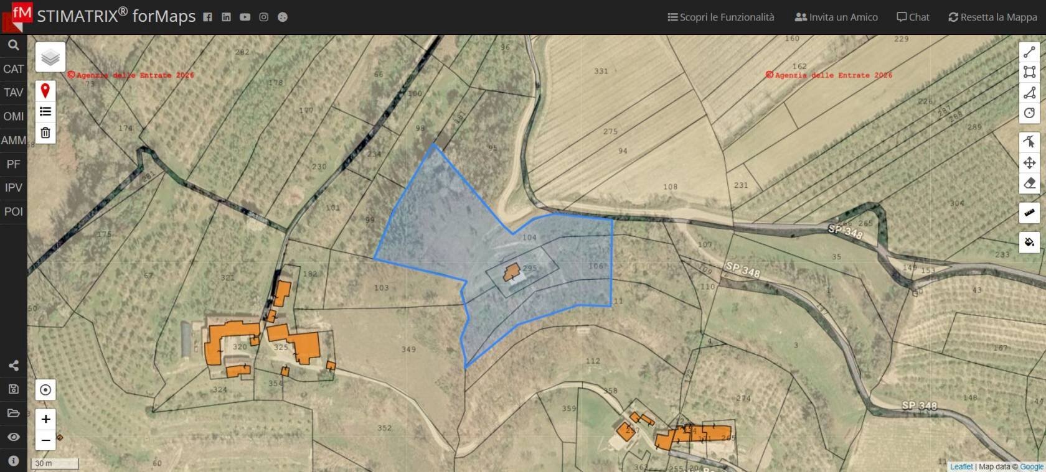Toggle visibility with the eye icon
Image resolution: width=1046 pixels, height=472 pixels.
14,437
